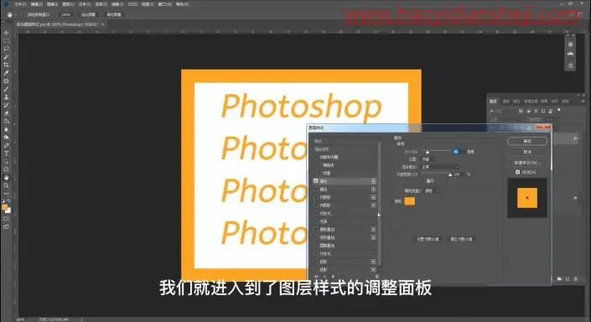The width and height of the screenshot is (591, 322).
Task: Select the Zoom tool
Action: point(6,185)
